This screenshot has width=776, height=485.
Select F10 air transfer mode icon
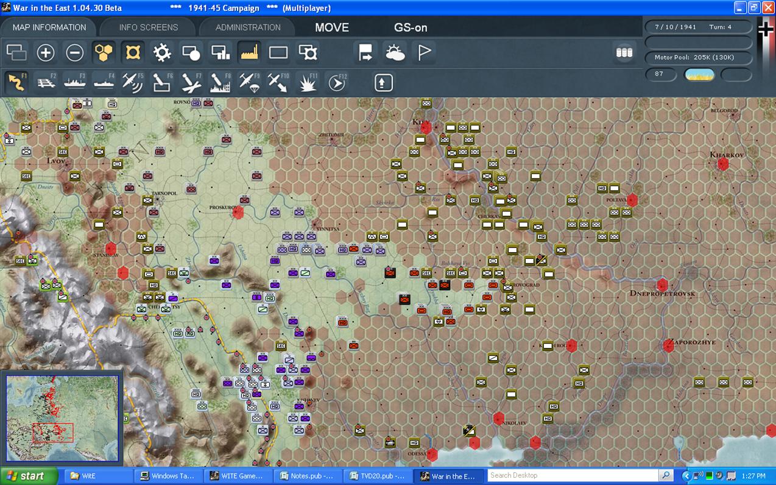[x=278, y=82]
